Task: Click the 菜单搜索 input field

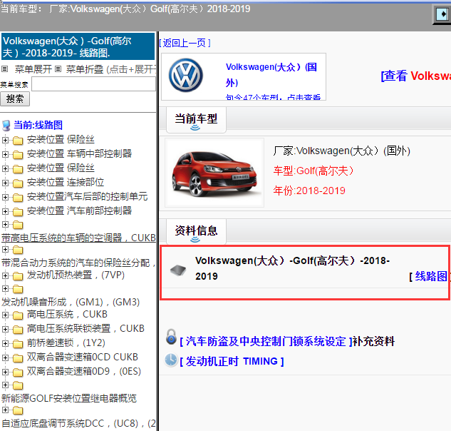Action: tap(93, 84)
